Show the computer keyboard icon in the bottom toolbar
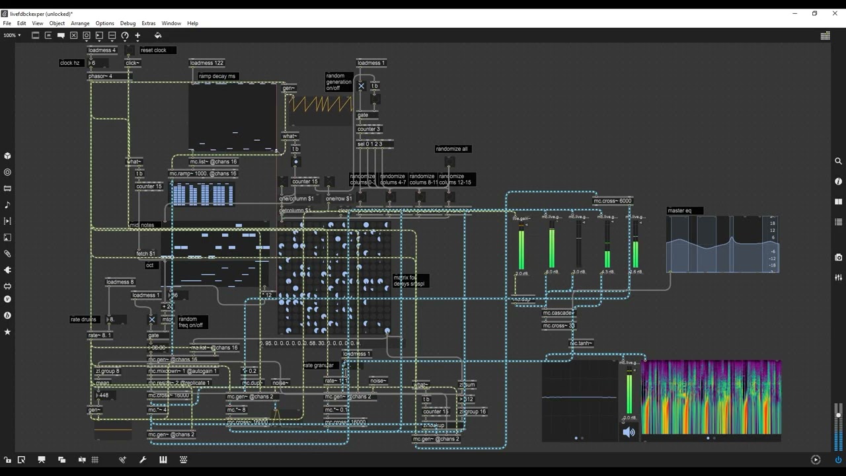This screenshot has height=476, width=846. pyautogui.click(x=183, y=459)
